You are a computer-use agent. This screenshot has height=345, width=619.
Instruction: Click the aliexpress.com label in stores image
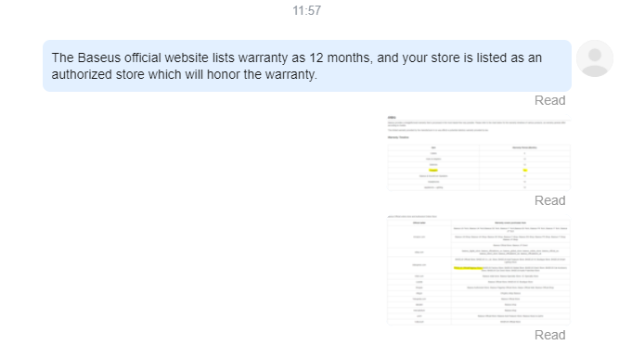(x=419, y=265)
